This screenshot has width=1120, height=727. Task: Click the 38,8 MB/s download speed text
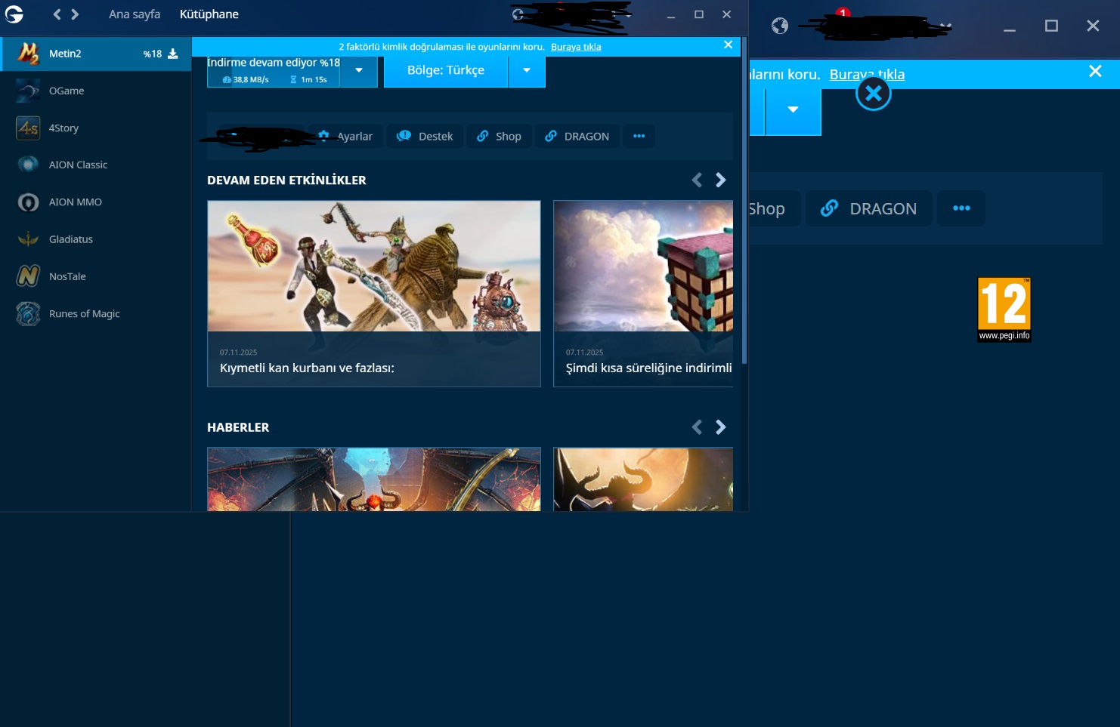click(250, 79)
